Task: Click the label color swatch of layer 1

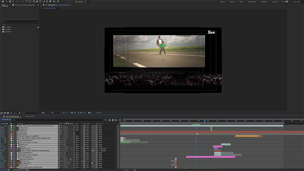Action: tap(11, 126)
